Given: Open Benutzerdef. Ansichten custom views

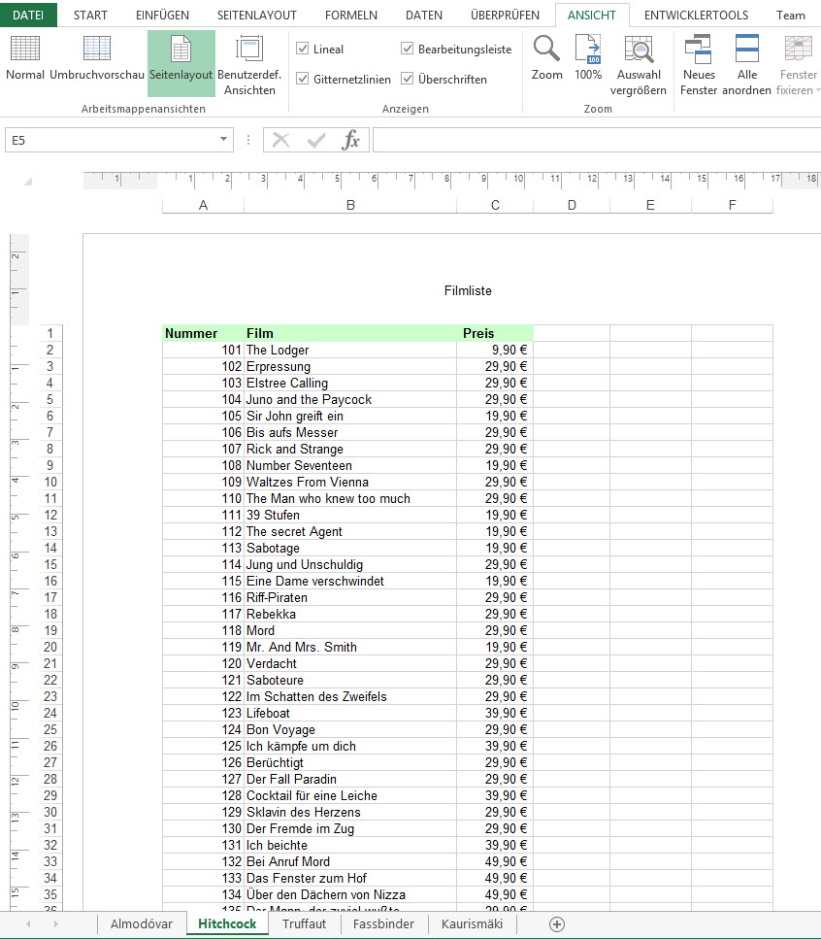Looking at the screenshot, I should point(249,64).
